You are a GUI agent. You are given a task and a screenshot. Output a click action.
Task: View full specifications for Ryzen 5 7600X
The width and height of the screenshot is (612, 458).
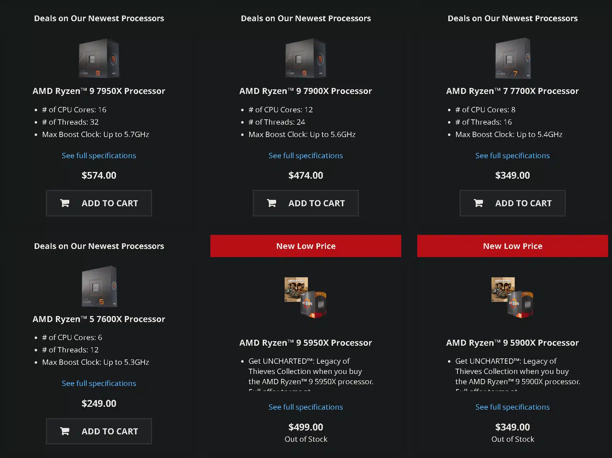pos(99,383)
